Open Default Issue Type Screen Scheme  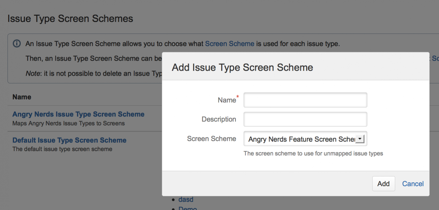pyautogui.click(x=69, y=140)
